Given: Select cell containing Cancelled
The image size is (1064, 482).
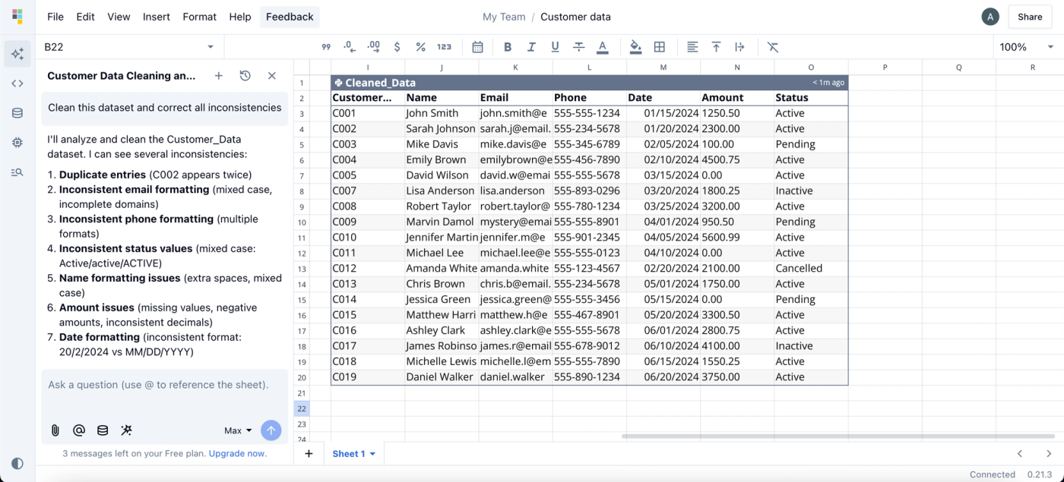Looking at the screenshot, I should [811, 268].
